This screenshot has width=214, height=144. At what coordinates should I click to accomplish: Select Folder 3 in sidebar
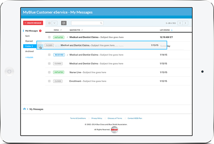coord(29,46)
